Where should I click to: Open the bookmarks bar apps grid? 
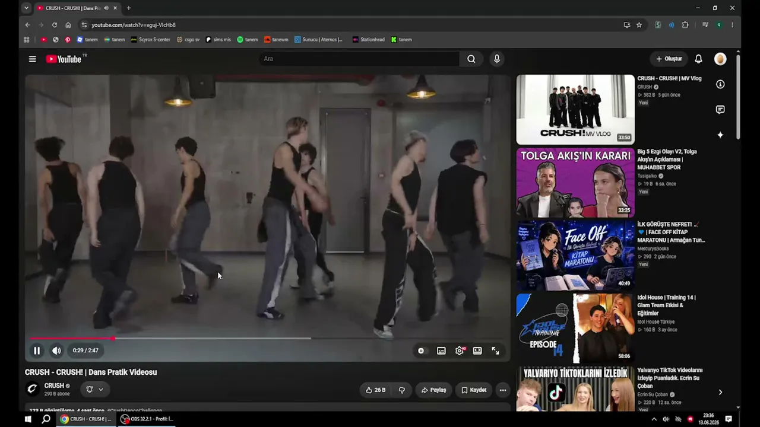point(26,40)
